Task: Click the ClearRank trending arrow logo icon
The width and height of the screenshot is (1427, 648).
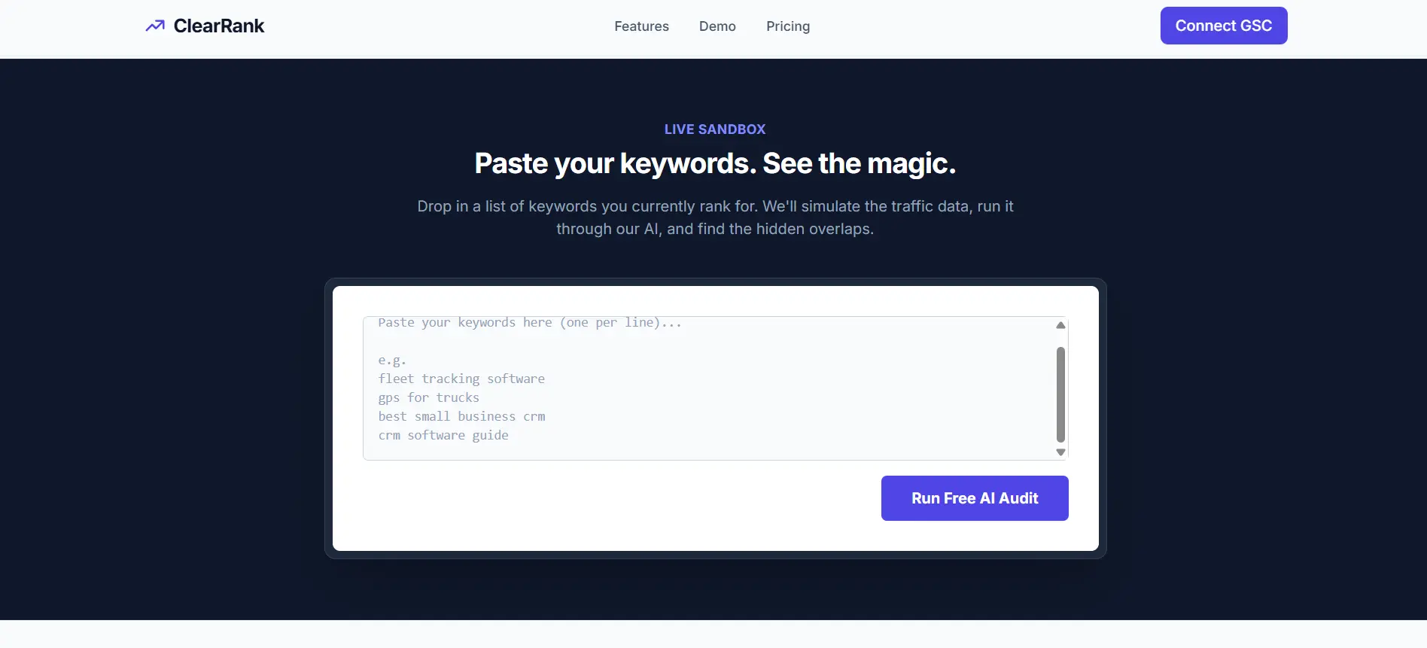Action: (155, 26)
